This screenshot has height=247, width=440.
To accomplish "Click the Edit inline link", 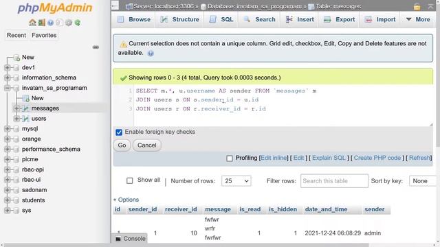I will 274,158.
